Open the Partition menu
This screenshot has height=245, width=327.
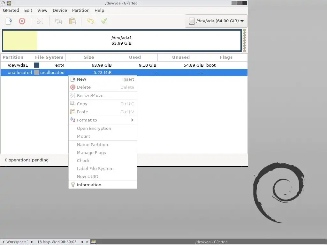click(81, 10)
